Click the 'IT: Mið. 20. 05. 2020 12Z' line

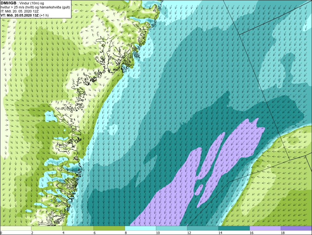(19, 11)
